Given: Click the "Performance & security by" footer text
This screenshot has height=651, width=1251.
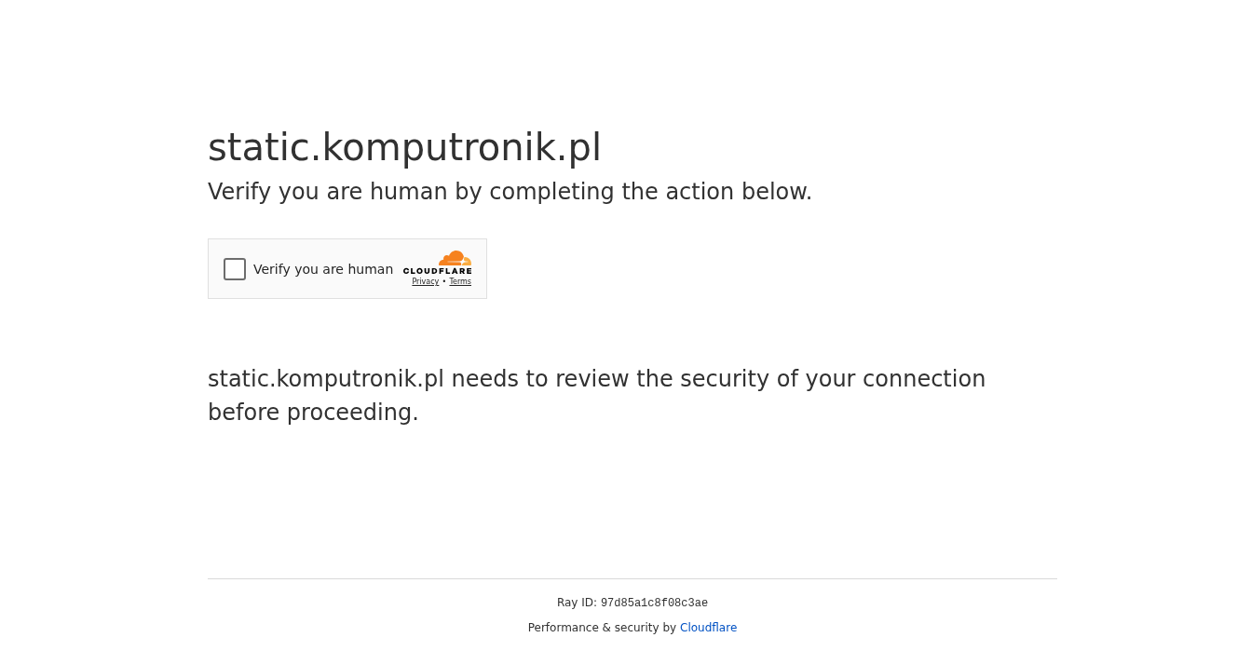Looking at the screenshot, I should 602,628.
